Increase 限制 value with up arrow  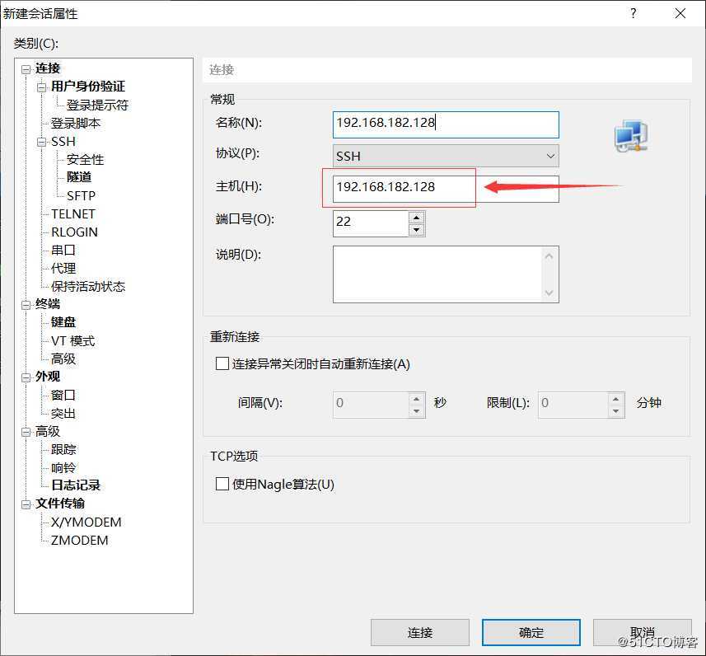pos(616,399)
